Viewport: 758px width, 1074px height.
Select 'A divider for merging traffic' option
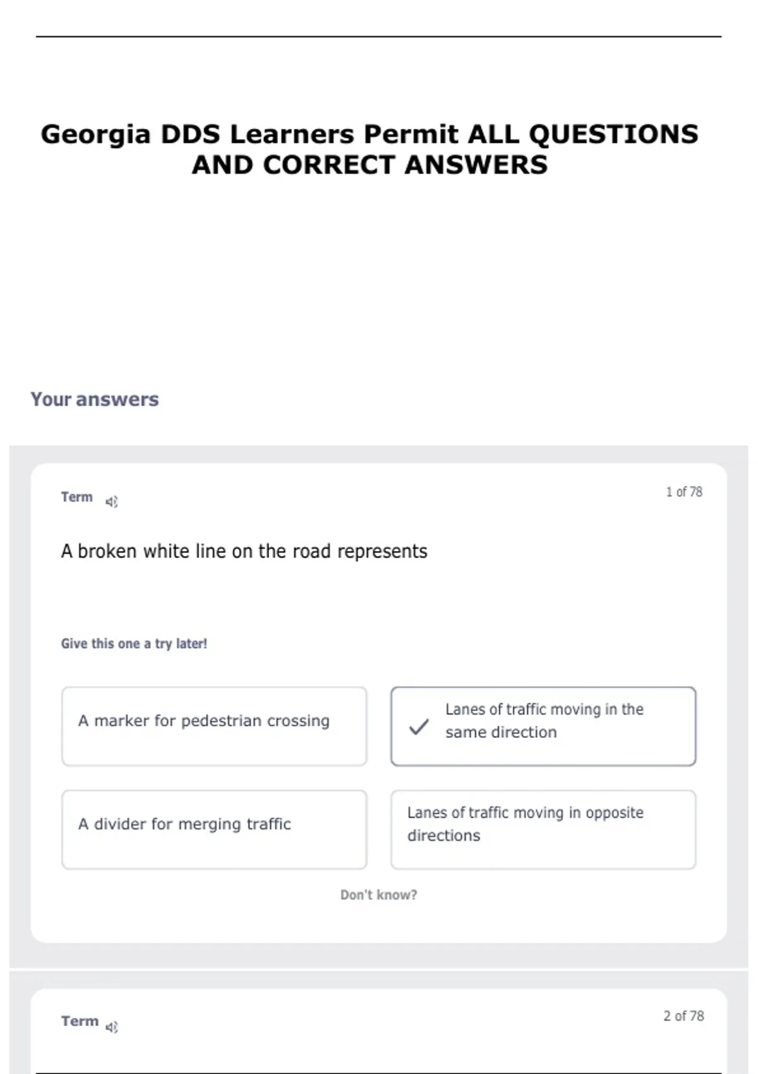click(214, 830)
